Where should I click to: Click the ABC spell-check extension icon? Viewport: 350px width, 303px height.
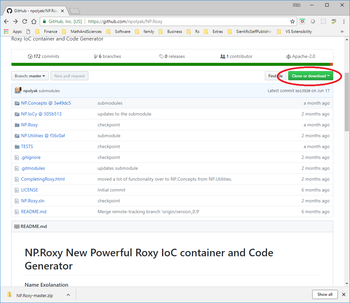[334, 21]
